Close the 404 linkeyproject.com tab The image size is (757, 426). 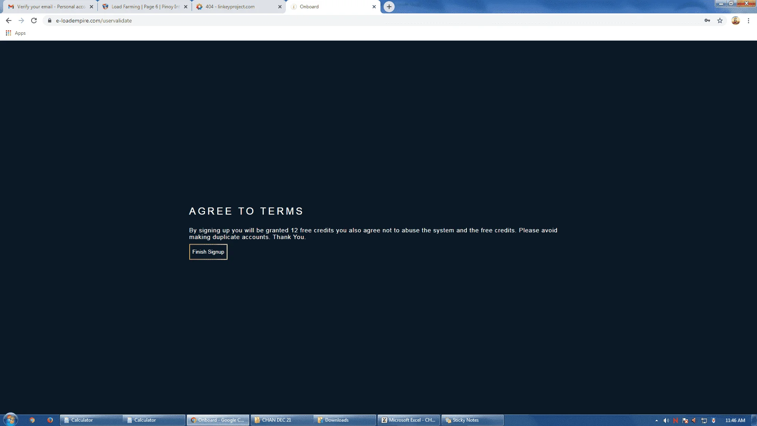280,7
